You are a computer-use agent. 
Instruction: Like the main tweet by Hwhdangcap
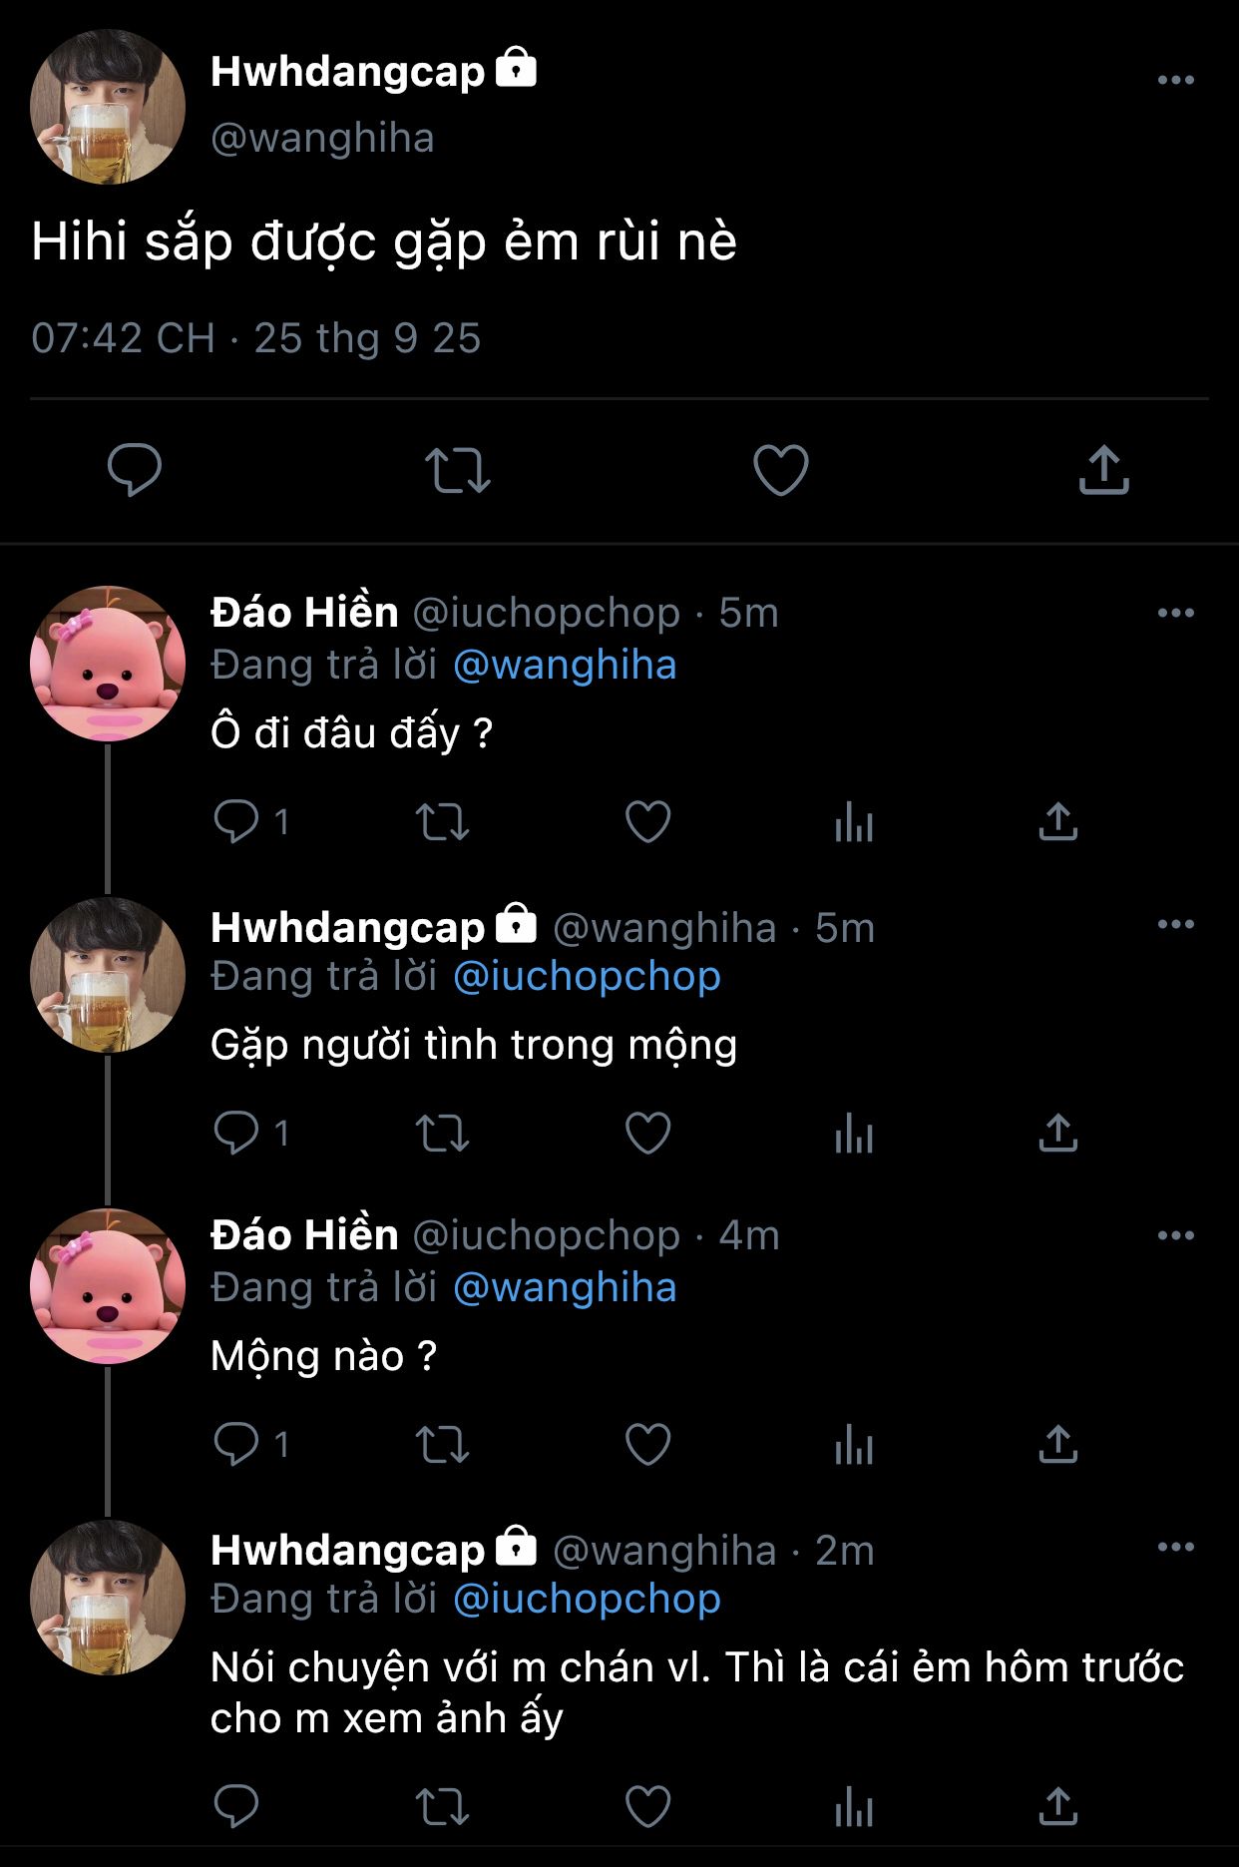(780, 470)
